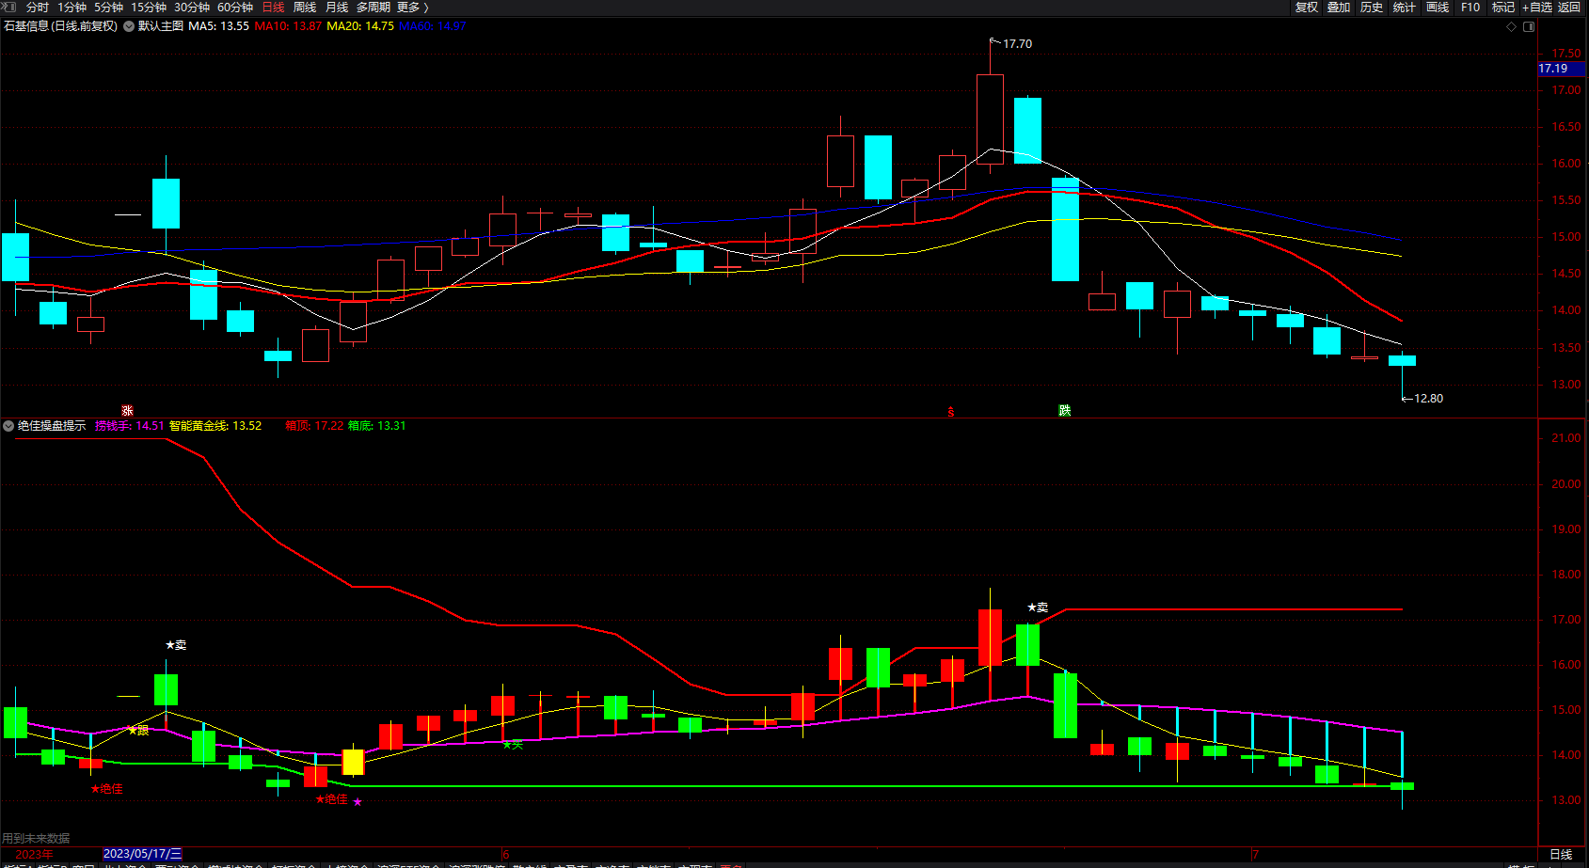Click the 箱顶: 17.22 indicator value
1589x868 pixels.
coord(314,426)
